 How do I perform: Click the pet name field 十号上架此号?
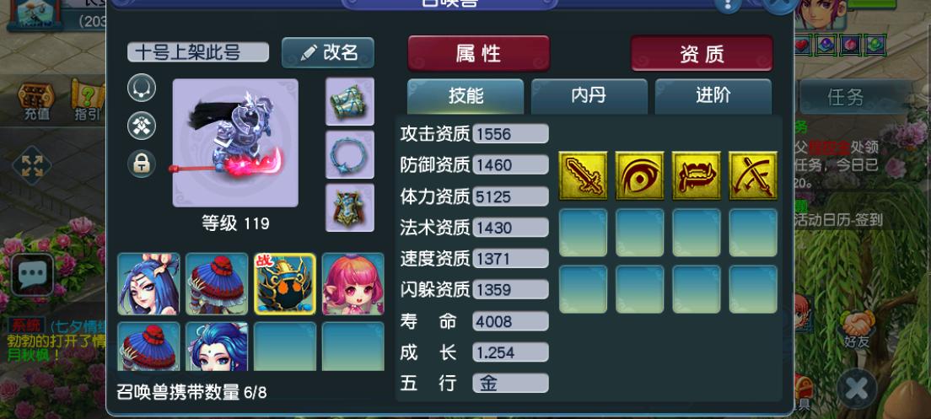[x=197, y=52]
